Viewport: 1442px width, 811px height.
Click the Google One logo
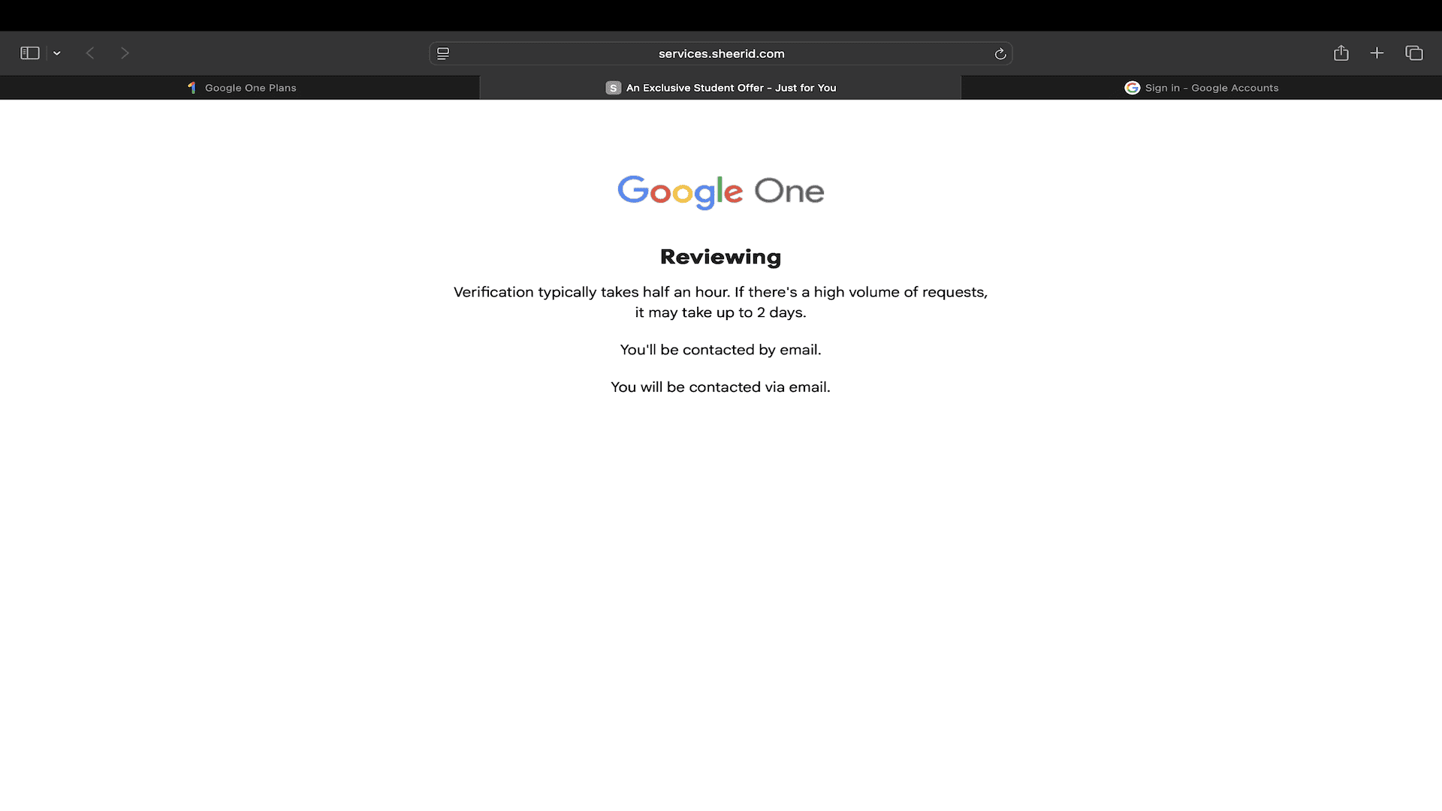pyautogui.click(x=721, y=192)
